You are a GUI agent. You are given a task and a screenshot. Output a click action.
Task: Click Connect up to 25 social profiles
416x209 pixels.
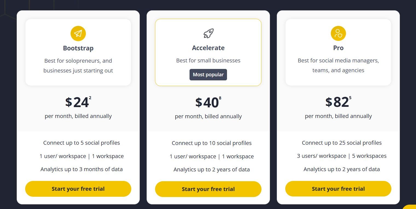(342, 143)
